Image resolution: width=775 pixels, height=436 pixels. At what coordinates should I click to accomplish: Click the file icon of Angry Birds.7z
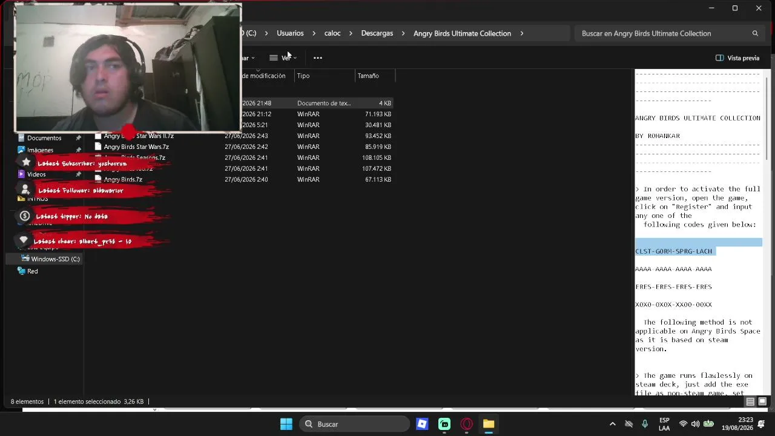click(98, 179)
